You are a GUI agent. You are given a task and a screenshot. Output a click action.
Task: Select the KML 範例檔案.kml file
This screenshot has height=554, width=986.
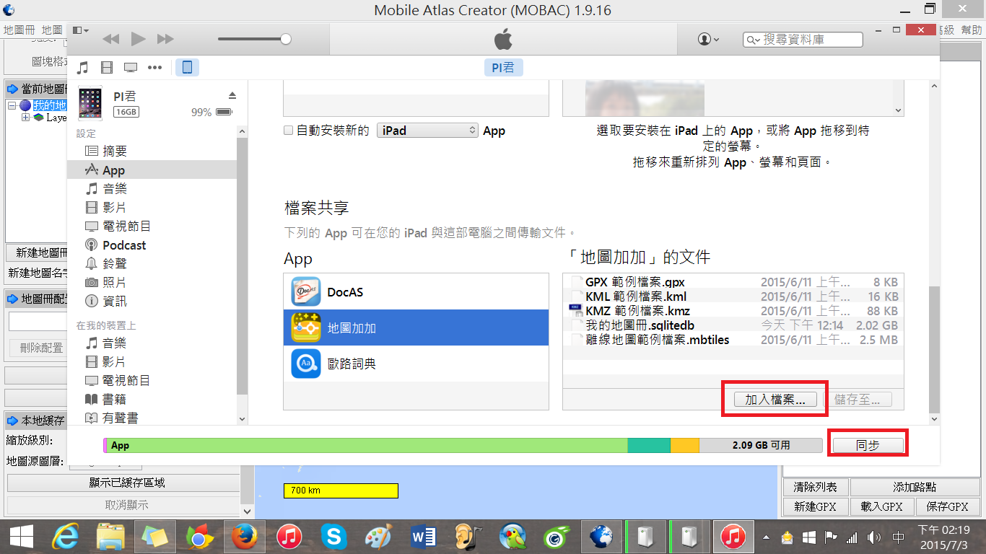point(733,296)
